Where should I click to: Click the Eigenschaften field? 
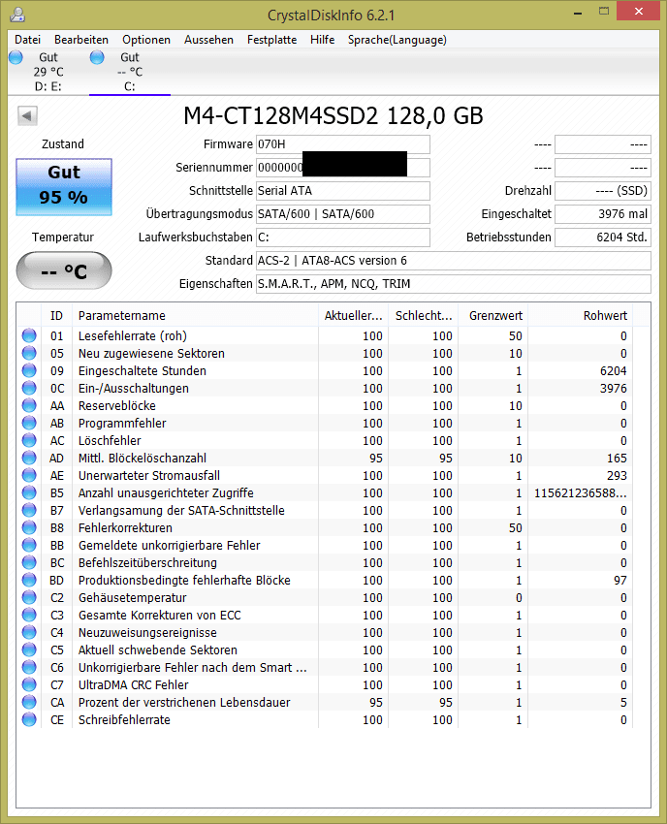(x=453, y=284)
